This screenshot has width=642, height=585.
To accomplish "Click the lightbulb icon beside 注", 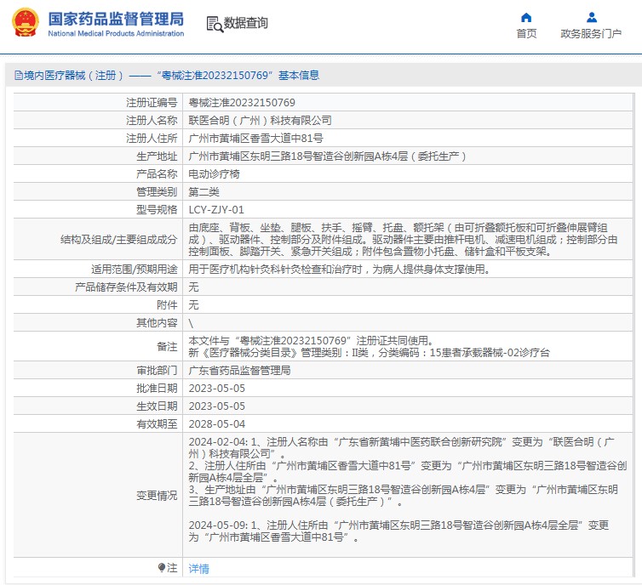I will click(x=162, y=567).
